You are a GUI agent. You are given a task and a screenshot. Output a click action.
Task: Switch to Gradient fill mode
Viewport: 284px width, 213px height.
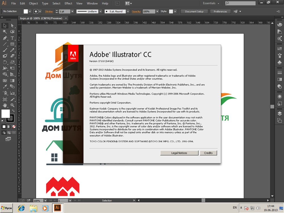8,127
